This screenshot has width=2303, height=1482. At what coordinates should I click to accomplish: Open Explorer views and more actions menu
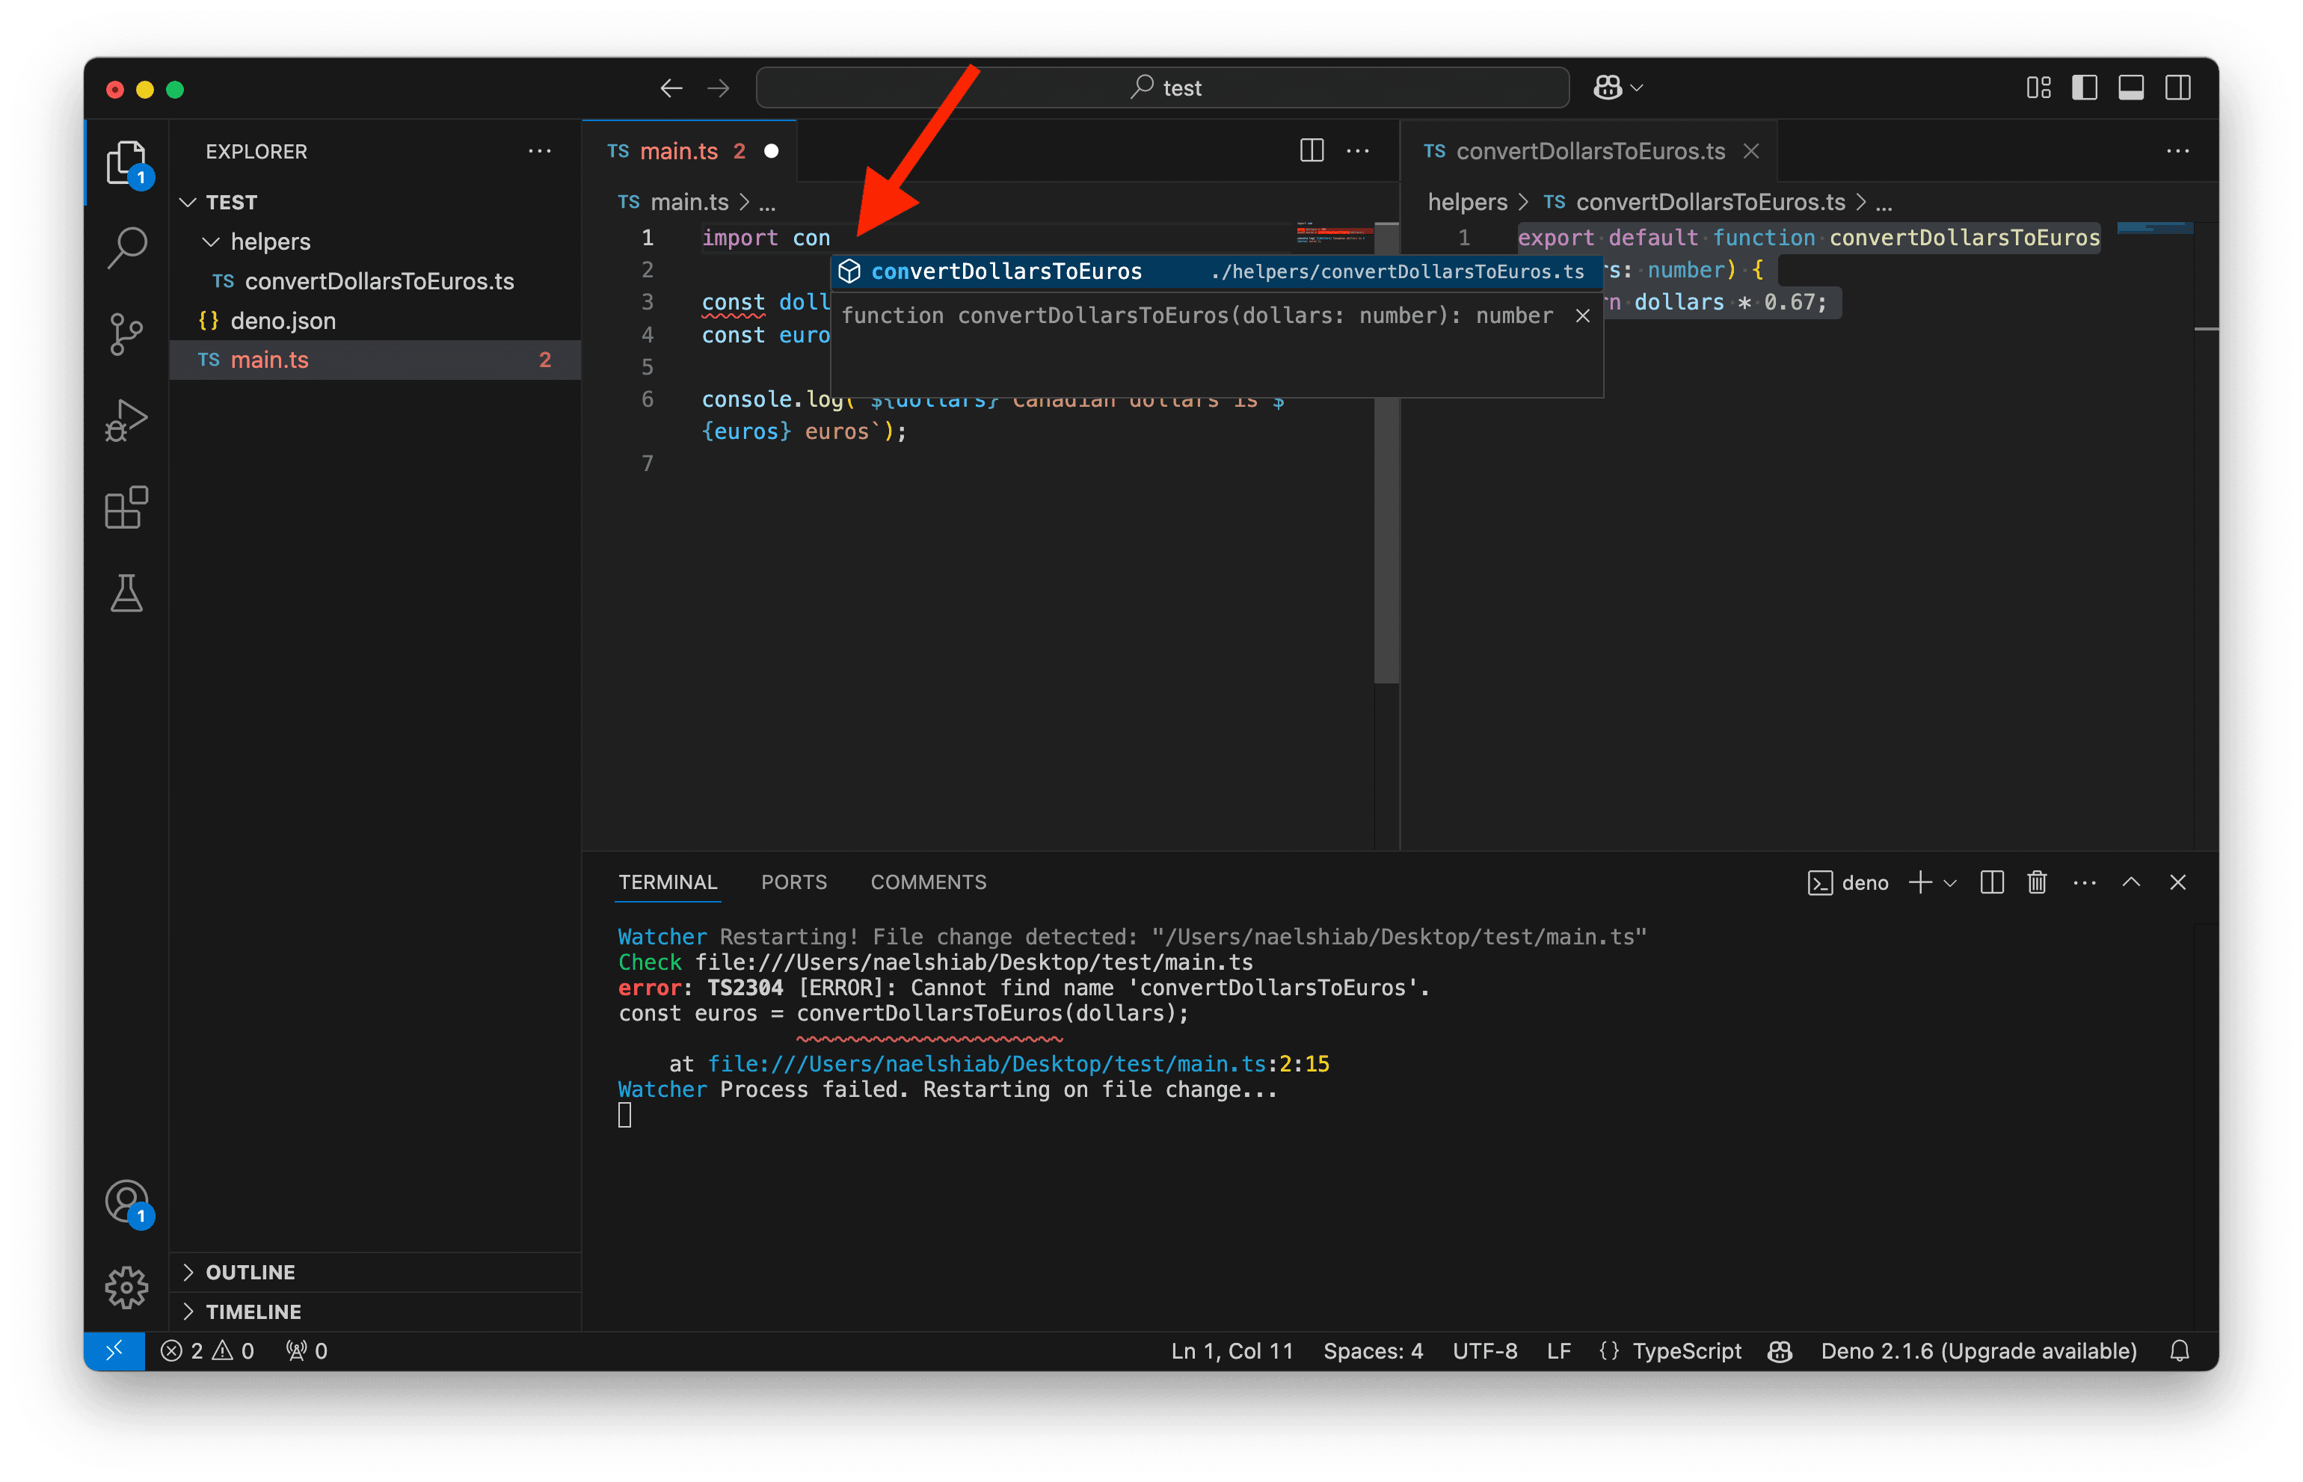pos(540,151)
